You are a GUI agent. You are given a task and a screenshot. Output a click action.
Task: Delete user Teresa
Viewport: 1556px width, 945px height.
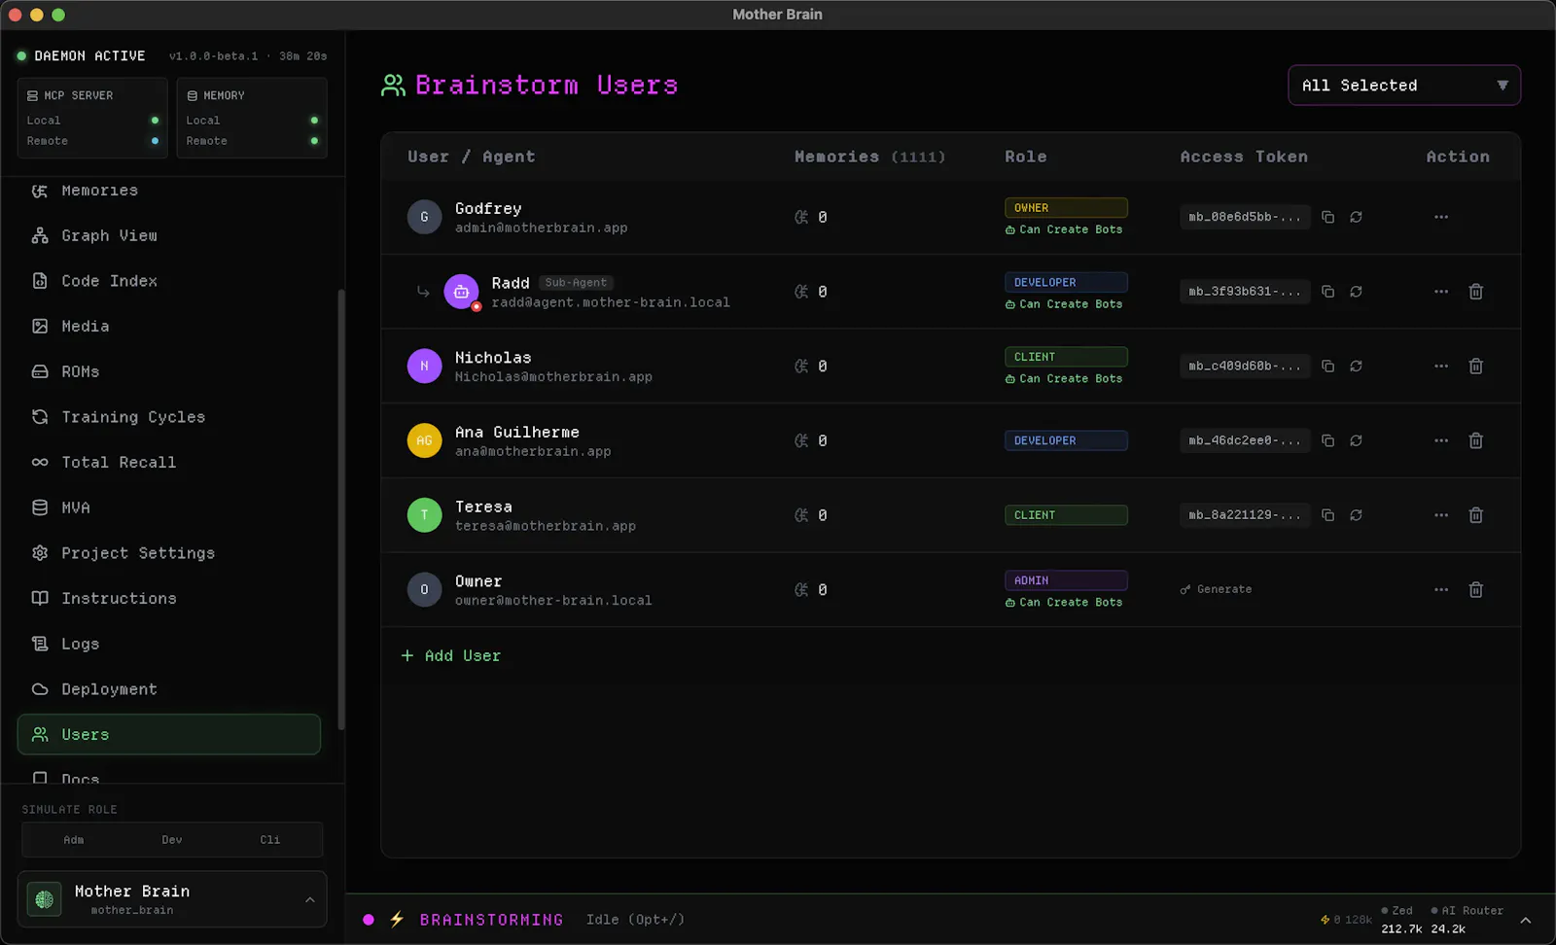point(1475,515)
